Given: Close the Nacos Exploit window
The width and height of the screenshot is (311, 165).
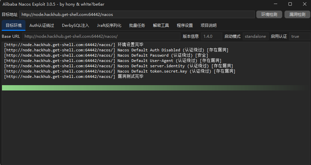Looking at the screenshot, I should pyautogui.click(x=305, y=4).
